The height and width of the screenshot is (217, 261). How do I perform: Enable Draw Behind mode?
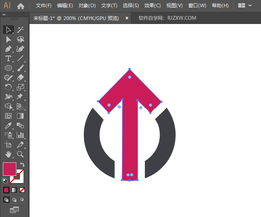14,200
